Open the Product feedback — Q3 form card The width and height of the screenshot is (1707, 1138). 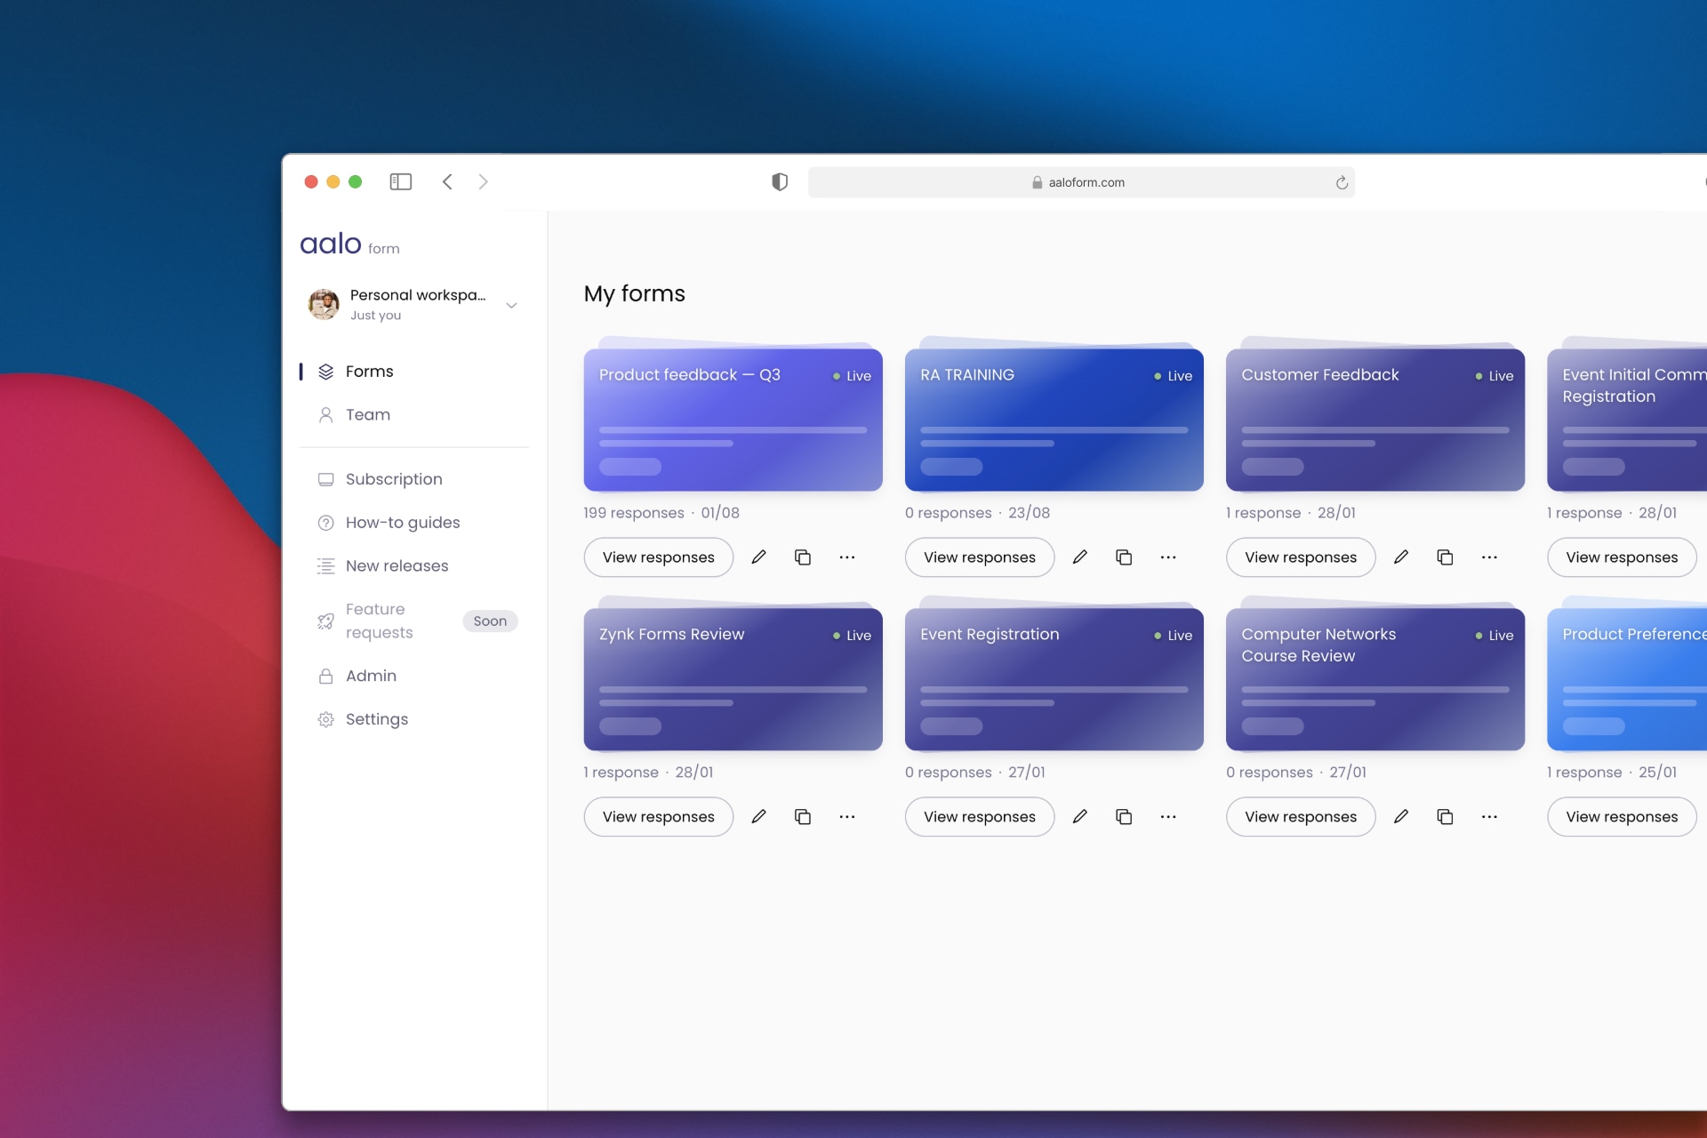click(733, 418)
